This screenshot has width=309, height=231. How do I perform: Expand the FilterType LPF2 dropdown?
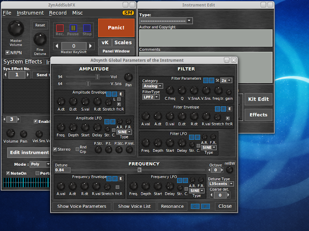[x=151, y=97]
